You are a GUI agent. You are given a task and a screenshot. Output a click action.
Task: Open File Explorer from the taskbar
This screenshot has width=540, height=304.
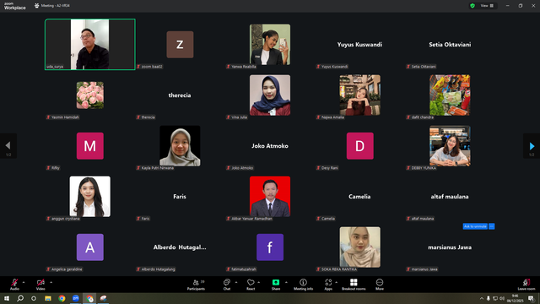48,298
